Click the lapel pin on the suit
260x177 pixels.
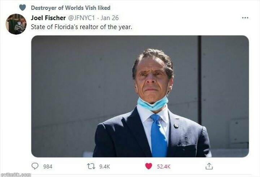(176, 126)
